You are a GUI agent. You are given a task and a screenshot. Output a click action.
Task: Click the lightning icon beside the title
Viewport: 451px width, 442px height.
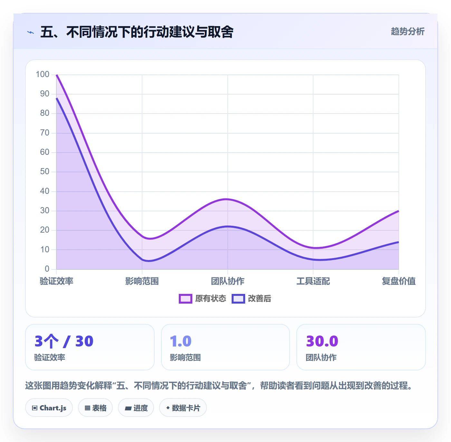tap(31, 32)
